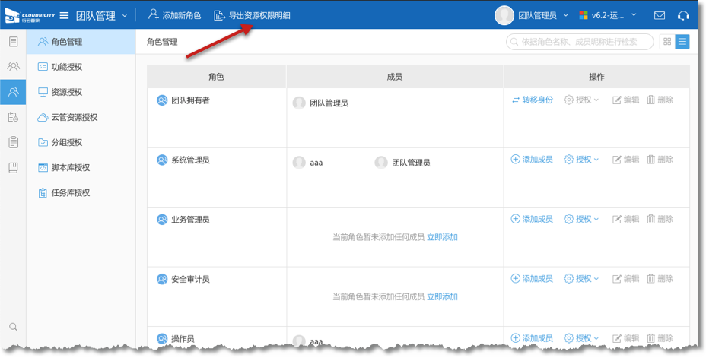The height and width of the screenshot is (358, 706).
Task: Open 授权 dropdown for 业务管理员
Action: coord(581,219)
